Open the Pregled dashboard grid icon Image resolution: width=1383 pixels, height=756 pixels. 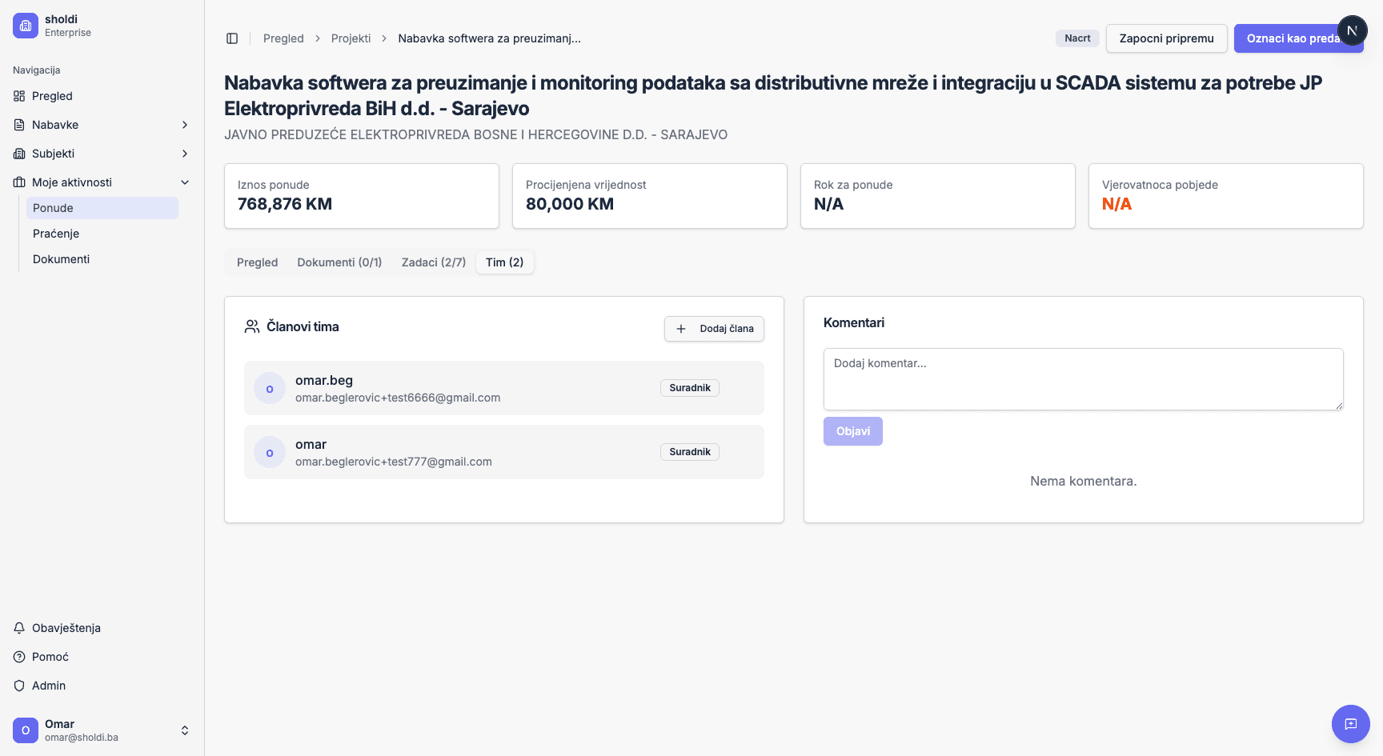(19, 96)
